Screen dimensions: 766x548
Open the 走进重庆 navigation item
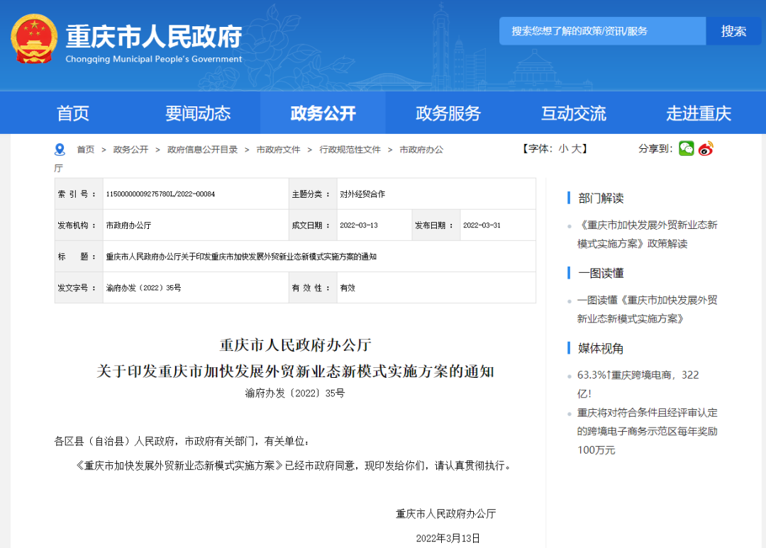[698, 113]
